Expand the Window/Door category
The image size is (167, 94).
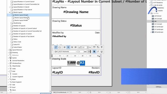(8, 63)
